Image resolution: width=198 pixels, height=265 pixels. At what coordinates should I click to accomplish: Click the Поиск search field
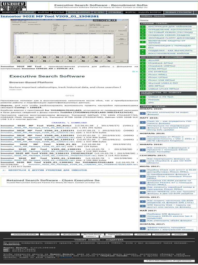point(168,20)
